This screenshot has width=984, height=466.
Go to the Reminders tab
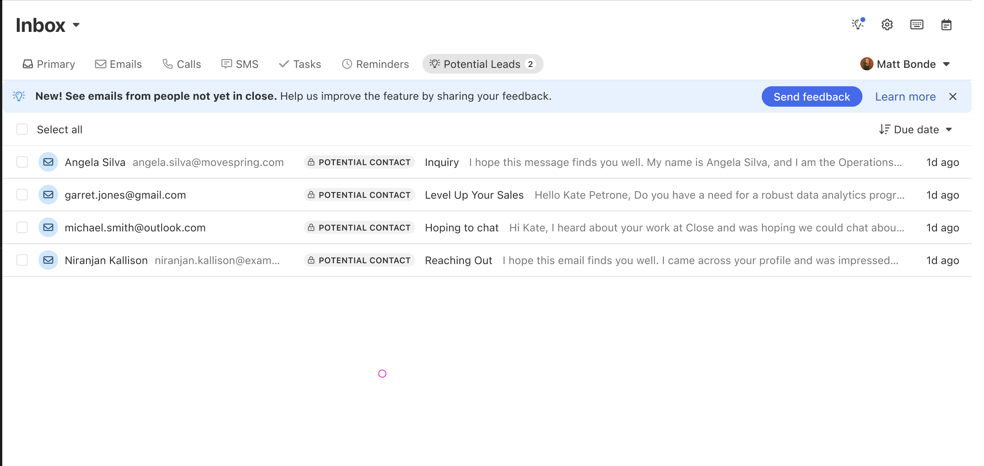coord(375,64)
